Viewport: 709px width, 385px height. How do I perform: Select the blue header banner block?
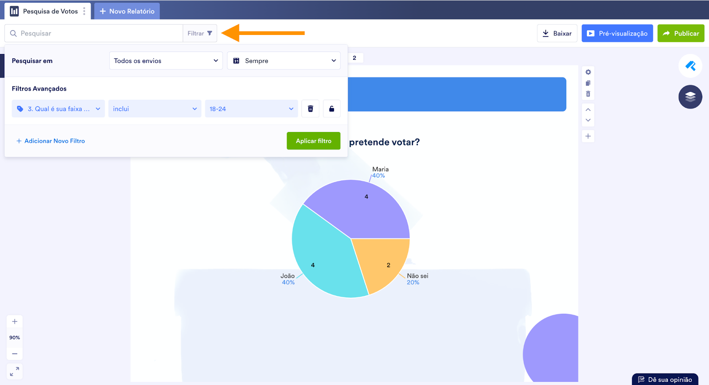tap(457, 94)
